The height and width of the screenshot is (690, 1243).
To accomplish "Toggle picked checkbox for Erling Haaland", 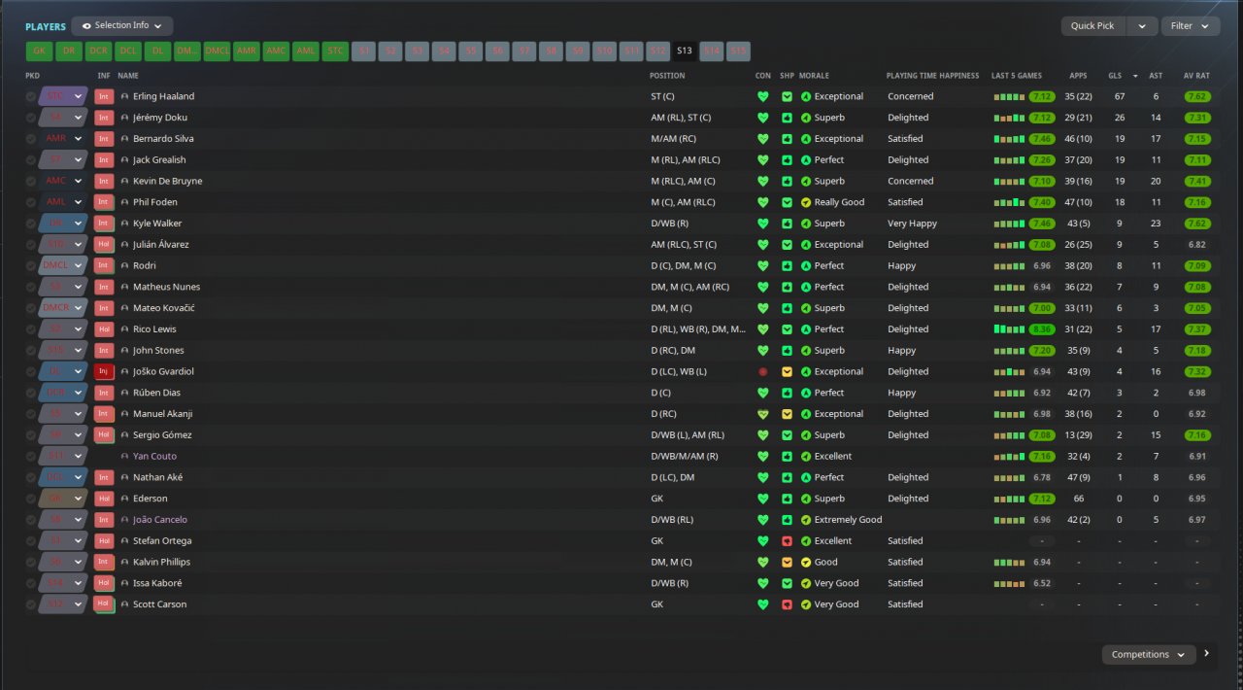I will (x=31, y=96).
